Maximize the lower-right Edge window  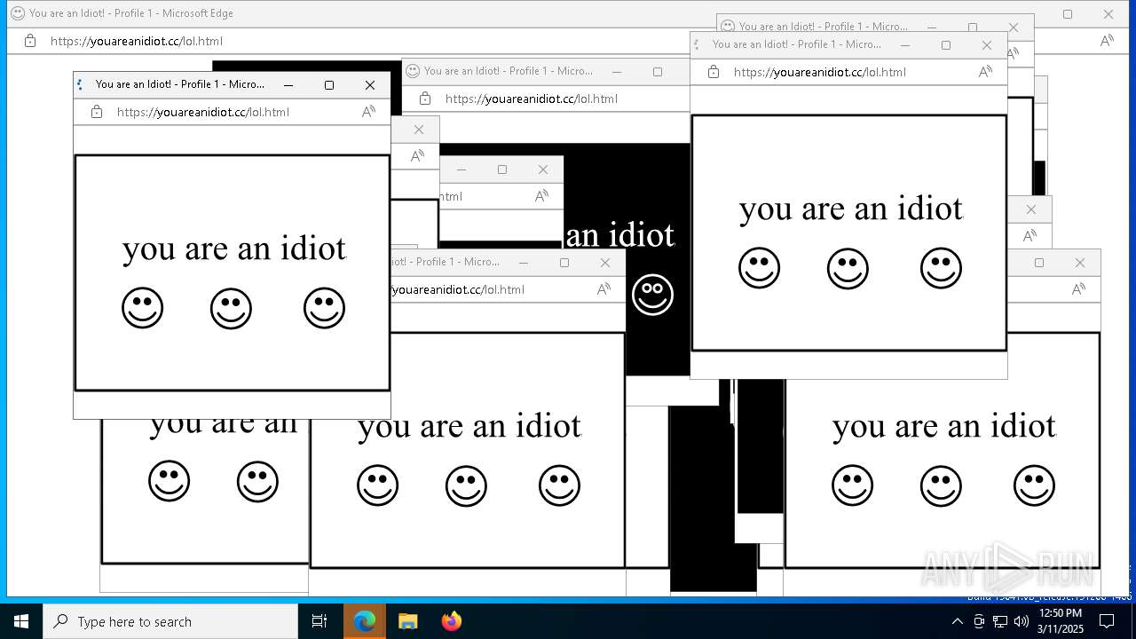(1039, 263)
